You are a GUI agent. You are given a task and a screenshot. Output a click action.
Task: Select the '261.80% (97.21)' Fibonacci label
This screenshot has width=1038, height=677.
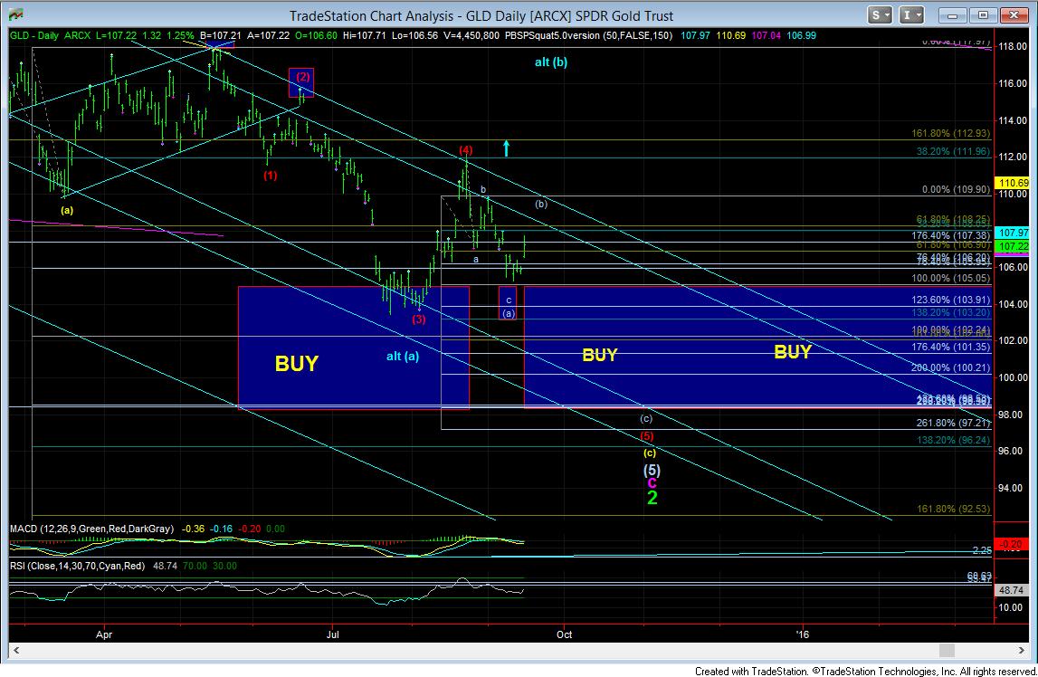click(953, 423)
